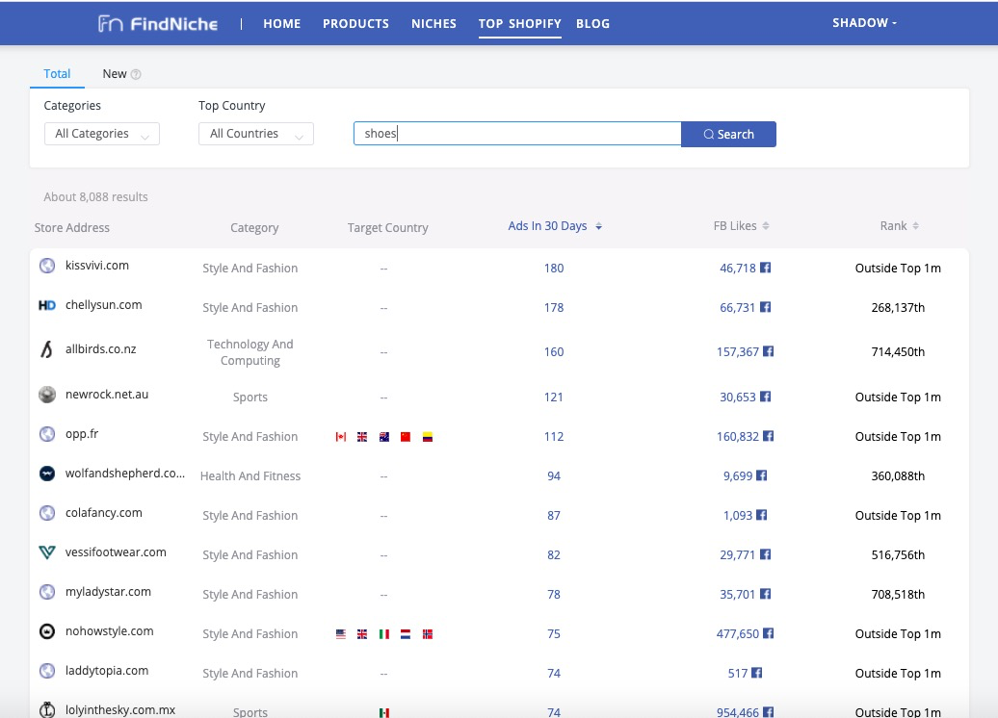Click 180 ads count for kissvivi.com
The width and height of the screenshot is (998, 718).
(x=554, y=268)
